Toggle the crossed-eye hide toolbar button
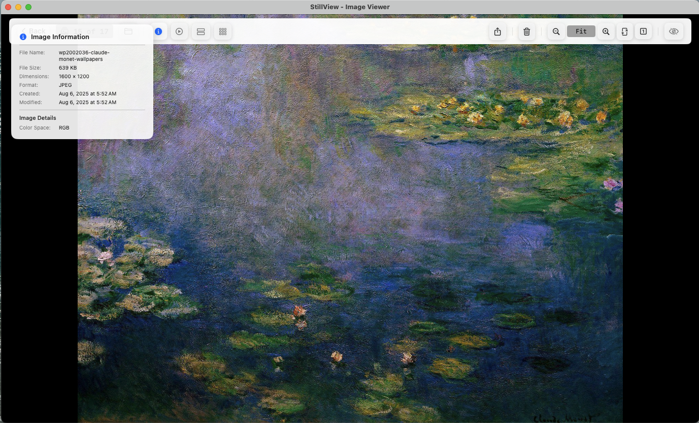 point(674,31)
